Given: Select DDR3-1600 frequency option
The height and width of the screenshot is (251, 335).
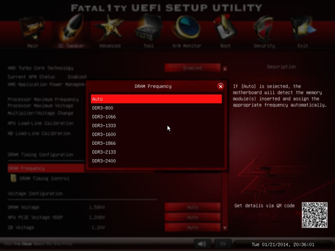Looking at the screenshot, I should pos(156,134).
